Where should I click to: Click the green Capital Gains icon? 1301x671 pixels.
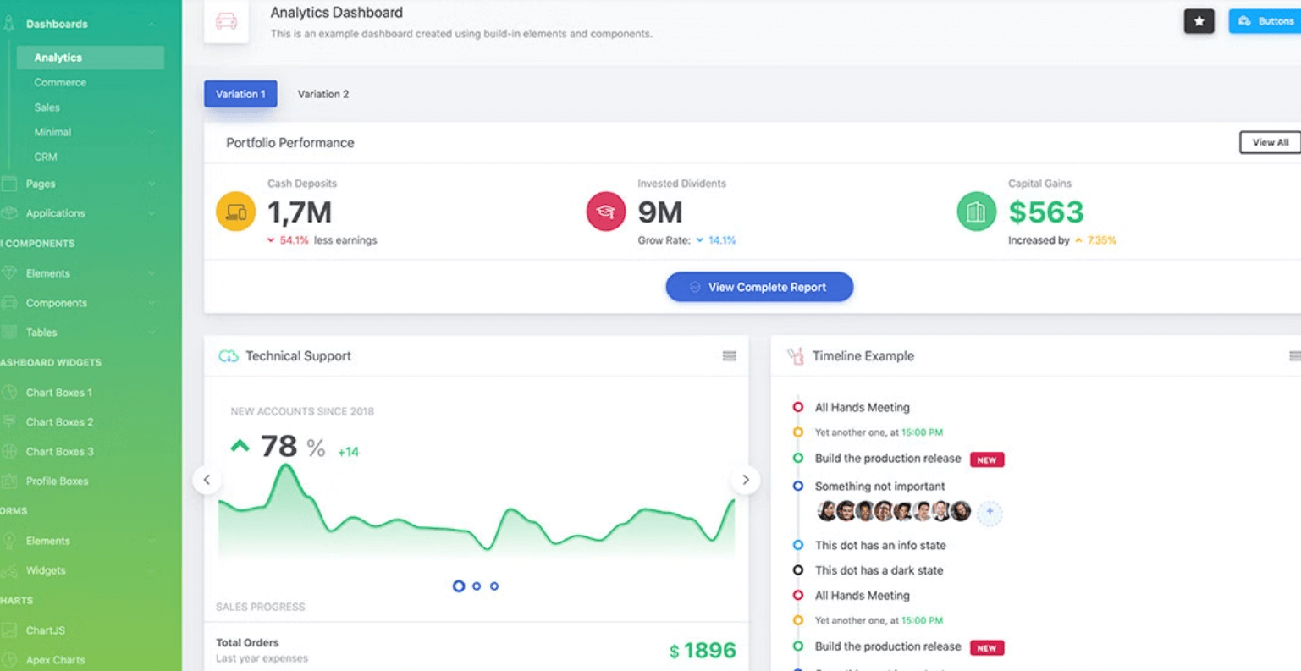tap(975, 212)
